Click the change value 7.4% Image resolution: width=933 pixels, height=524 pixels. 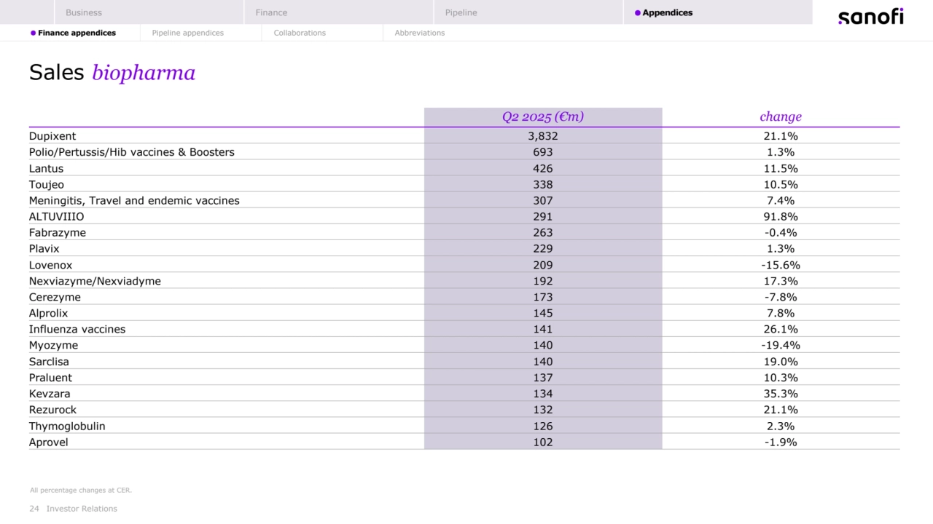tap(780, 200)
